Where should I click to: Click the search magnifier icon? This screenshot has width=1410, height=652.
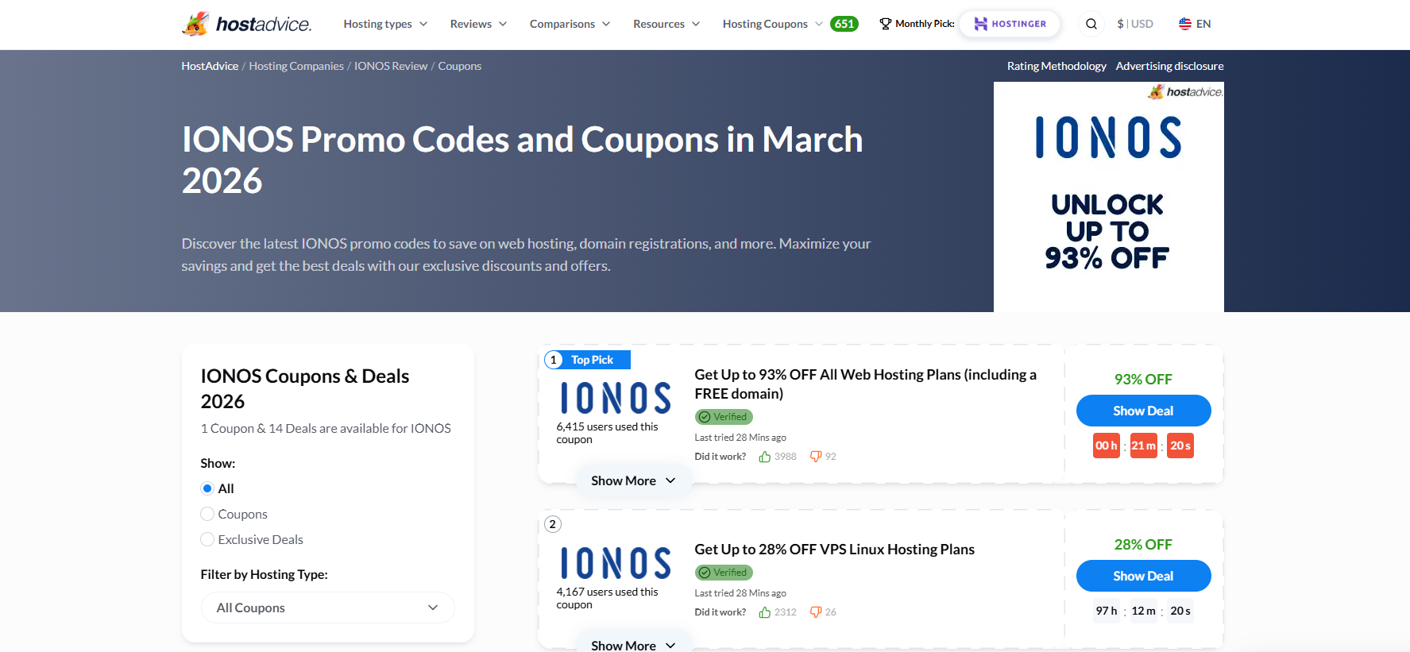(1091, 24)
